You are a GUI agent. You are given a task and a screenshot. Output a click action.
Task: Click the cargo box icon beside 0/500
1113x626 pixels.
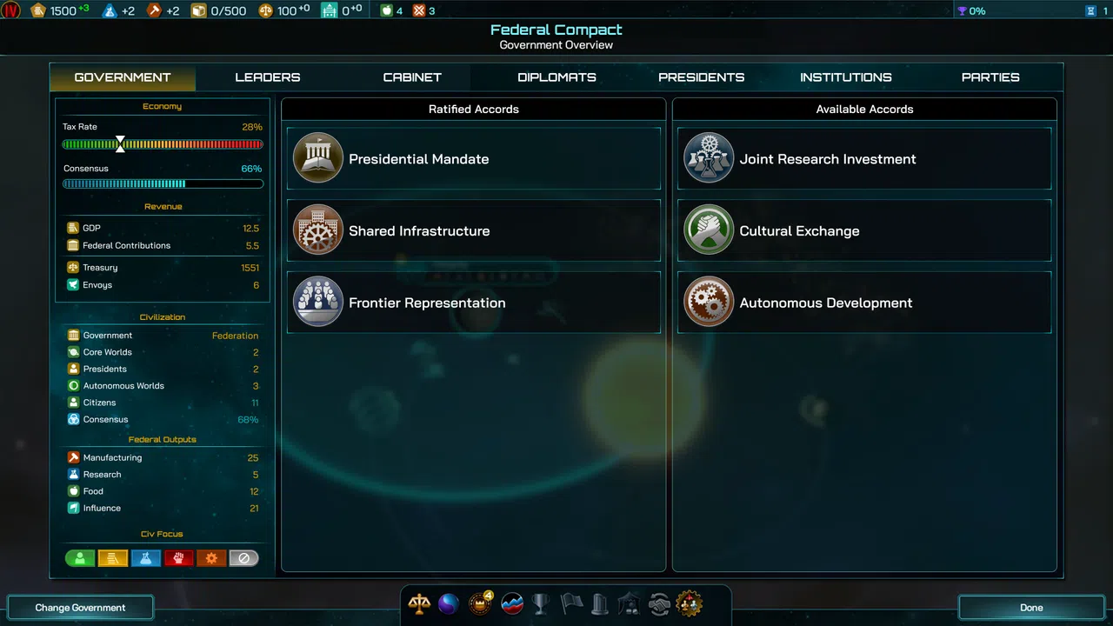pos(198,10)
